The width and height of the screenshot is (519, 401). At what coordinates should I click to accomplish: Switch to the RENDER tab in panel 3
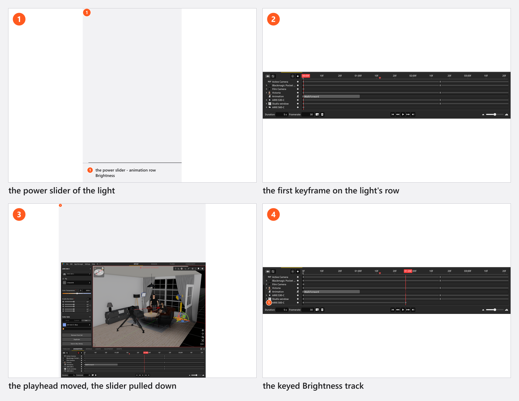tap(154, 264)
